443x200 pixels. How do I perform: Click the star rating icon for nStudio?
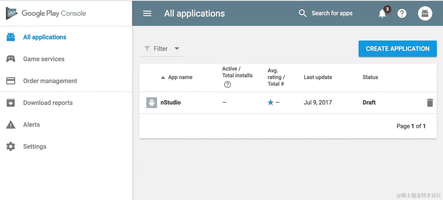(x=270, y=102)
